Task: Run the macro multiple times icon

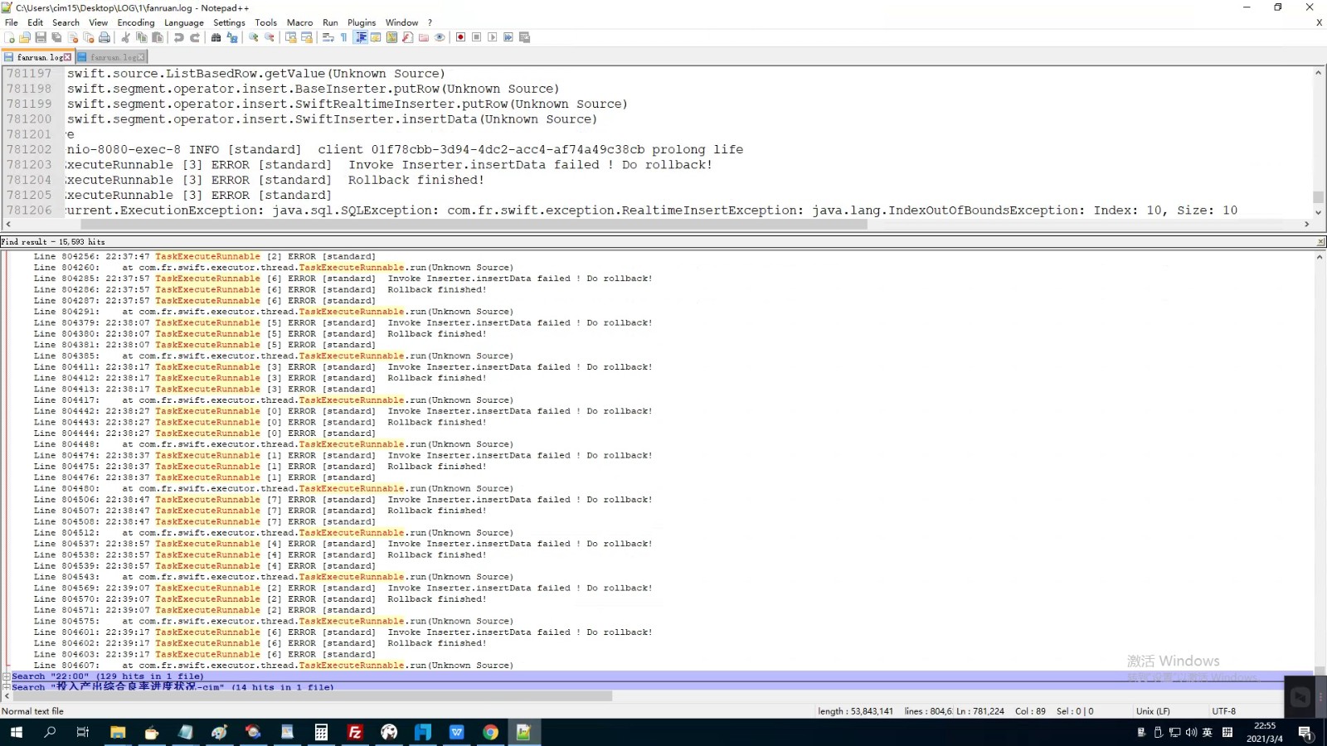Action: [508, 37]
